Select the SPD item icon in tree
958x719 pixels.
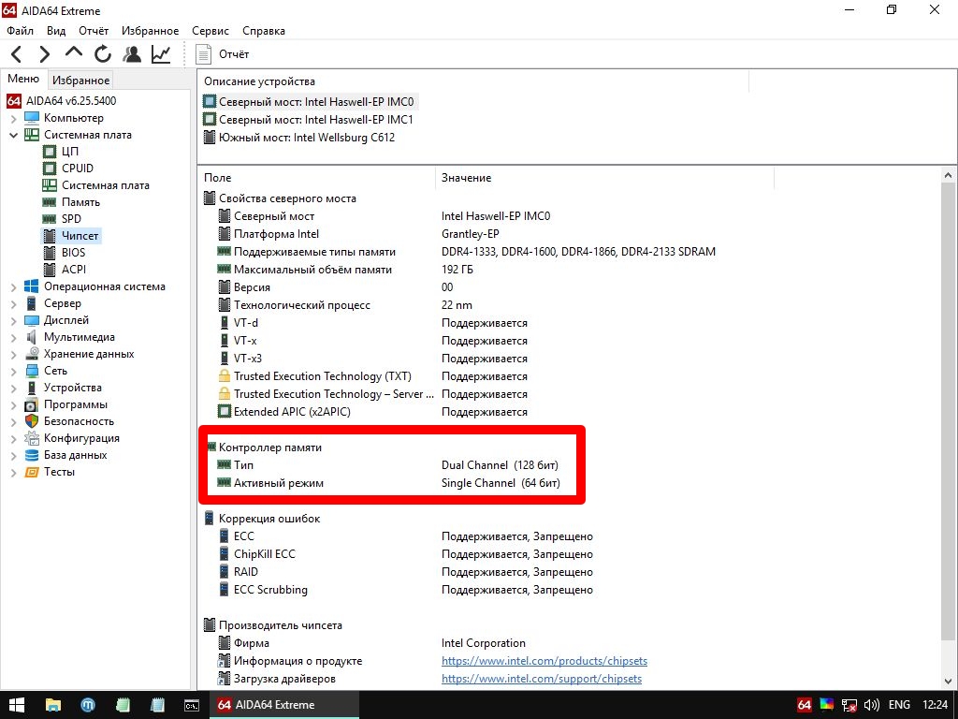50,219
